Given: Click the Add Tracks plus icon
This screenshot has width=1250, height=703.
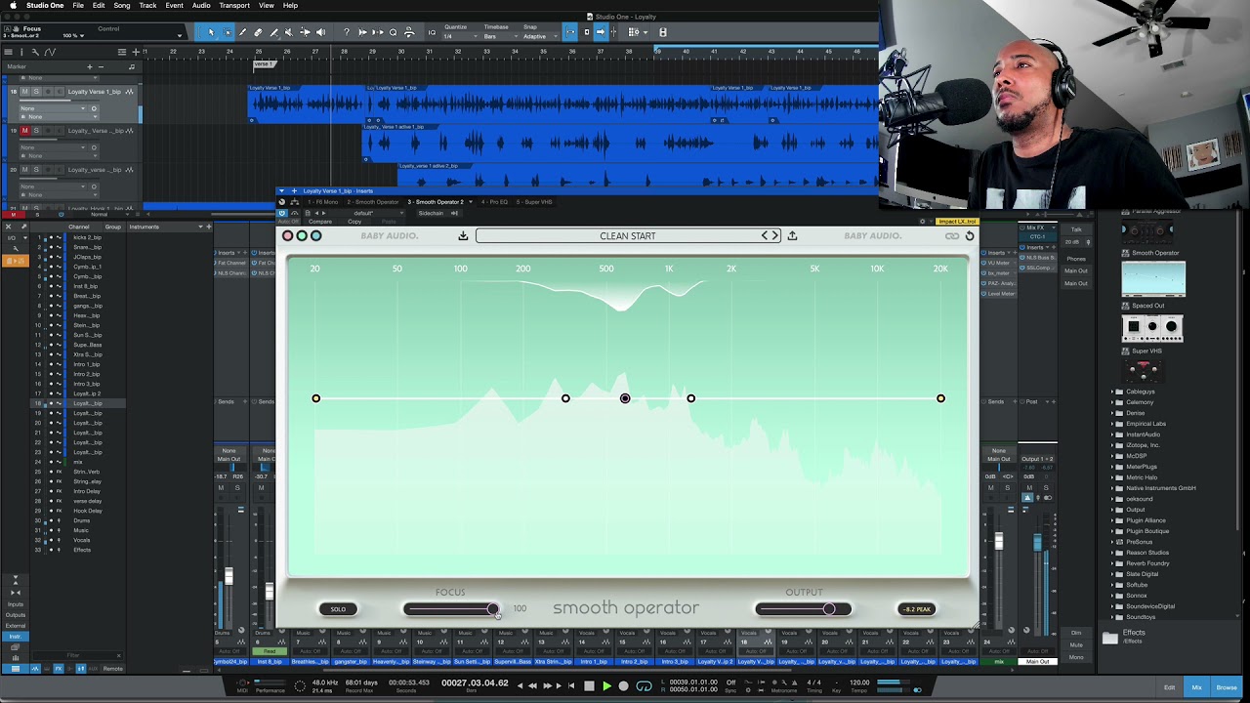Looking at the screenshot, I should pos(136,51).
